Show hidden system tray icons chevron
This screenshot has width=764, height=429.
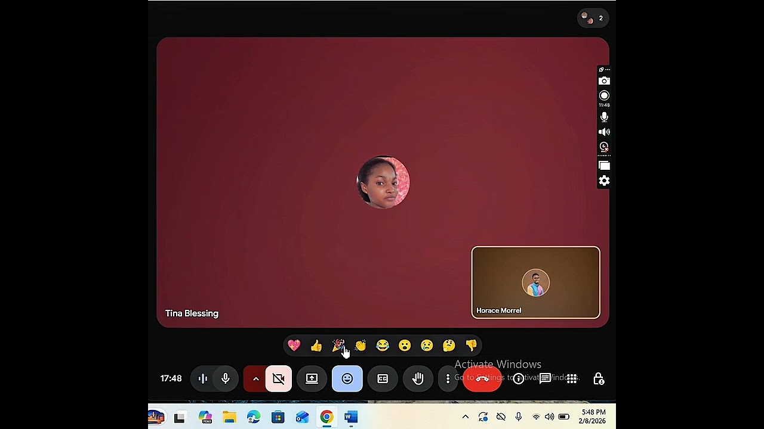466,417
